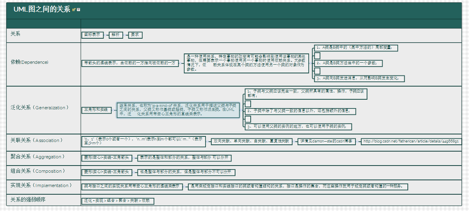The width and height of the screenshot is (469, 211).
Task: Select node 3、可以使用父类的实例的地方
Action: [x=298, y=127]
